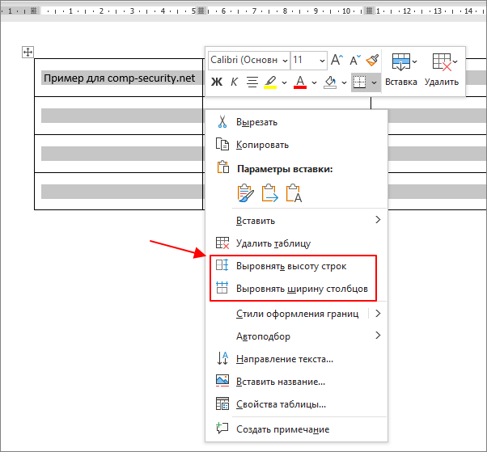Open the font size 11 dropdown

coord(309,60)
